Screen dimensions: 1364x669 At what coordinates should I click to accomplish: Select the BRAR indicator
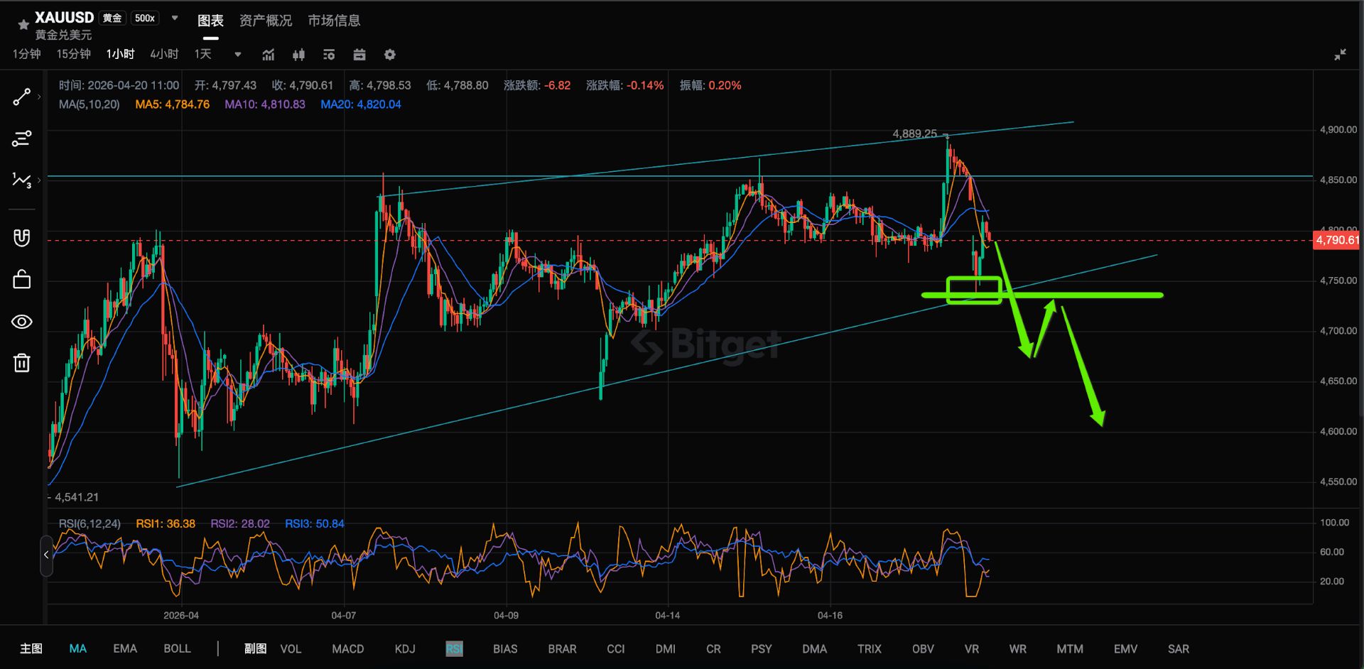[x=563, y=648]
